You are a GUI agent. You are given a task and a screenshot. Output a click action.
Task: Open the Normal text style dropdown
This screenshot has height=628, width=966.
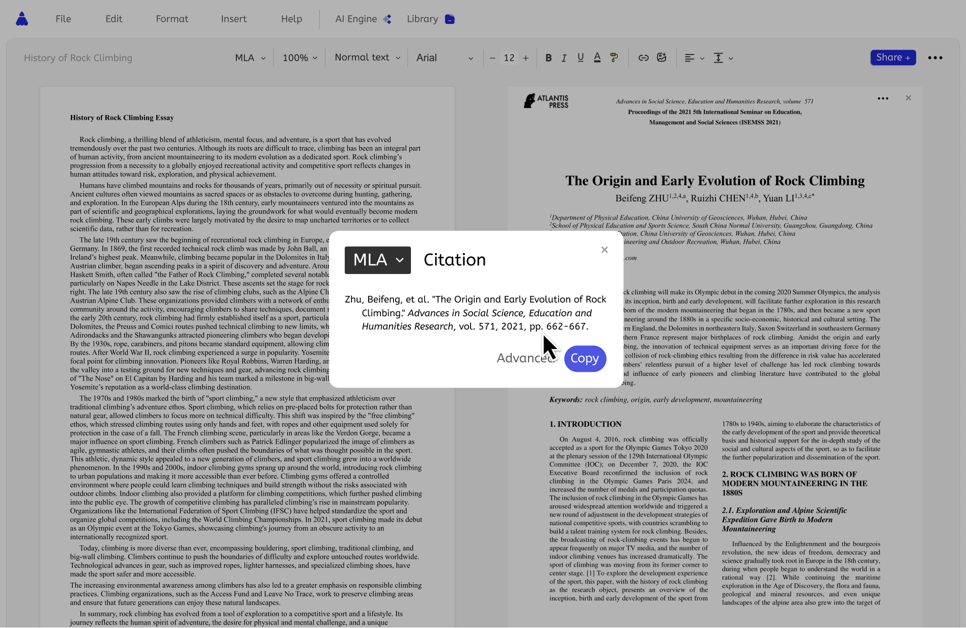click(x=367, y=58)
